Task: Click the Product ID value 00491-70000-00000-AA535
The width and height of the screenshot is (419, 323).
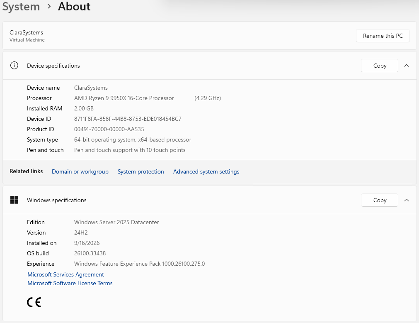Action: (x=109, y=129)
